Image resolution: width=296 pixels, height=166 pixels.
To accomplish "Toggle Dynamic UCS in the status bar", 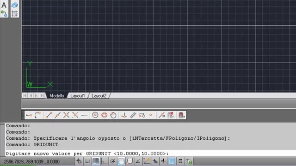I will coord(147,161).
